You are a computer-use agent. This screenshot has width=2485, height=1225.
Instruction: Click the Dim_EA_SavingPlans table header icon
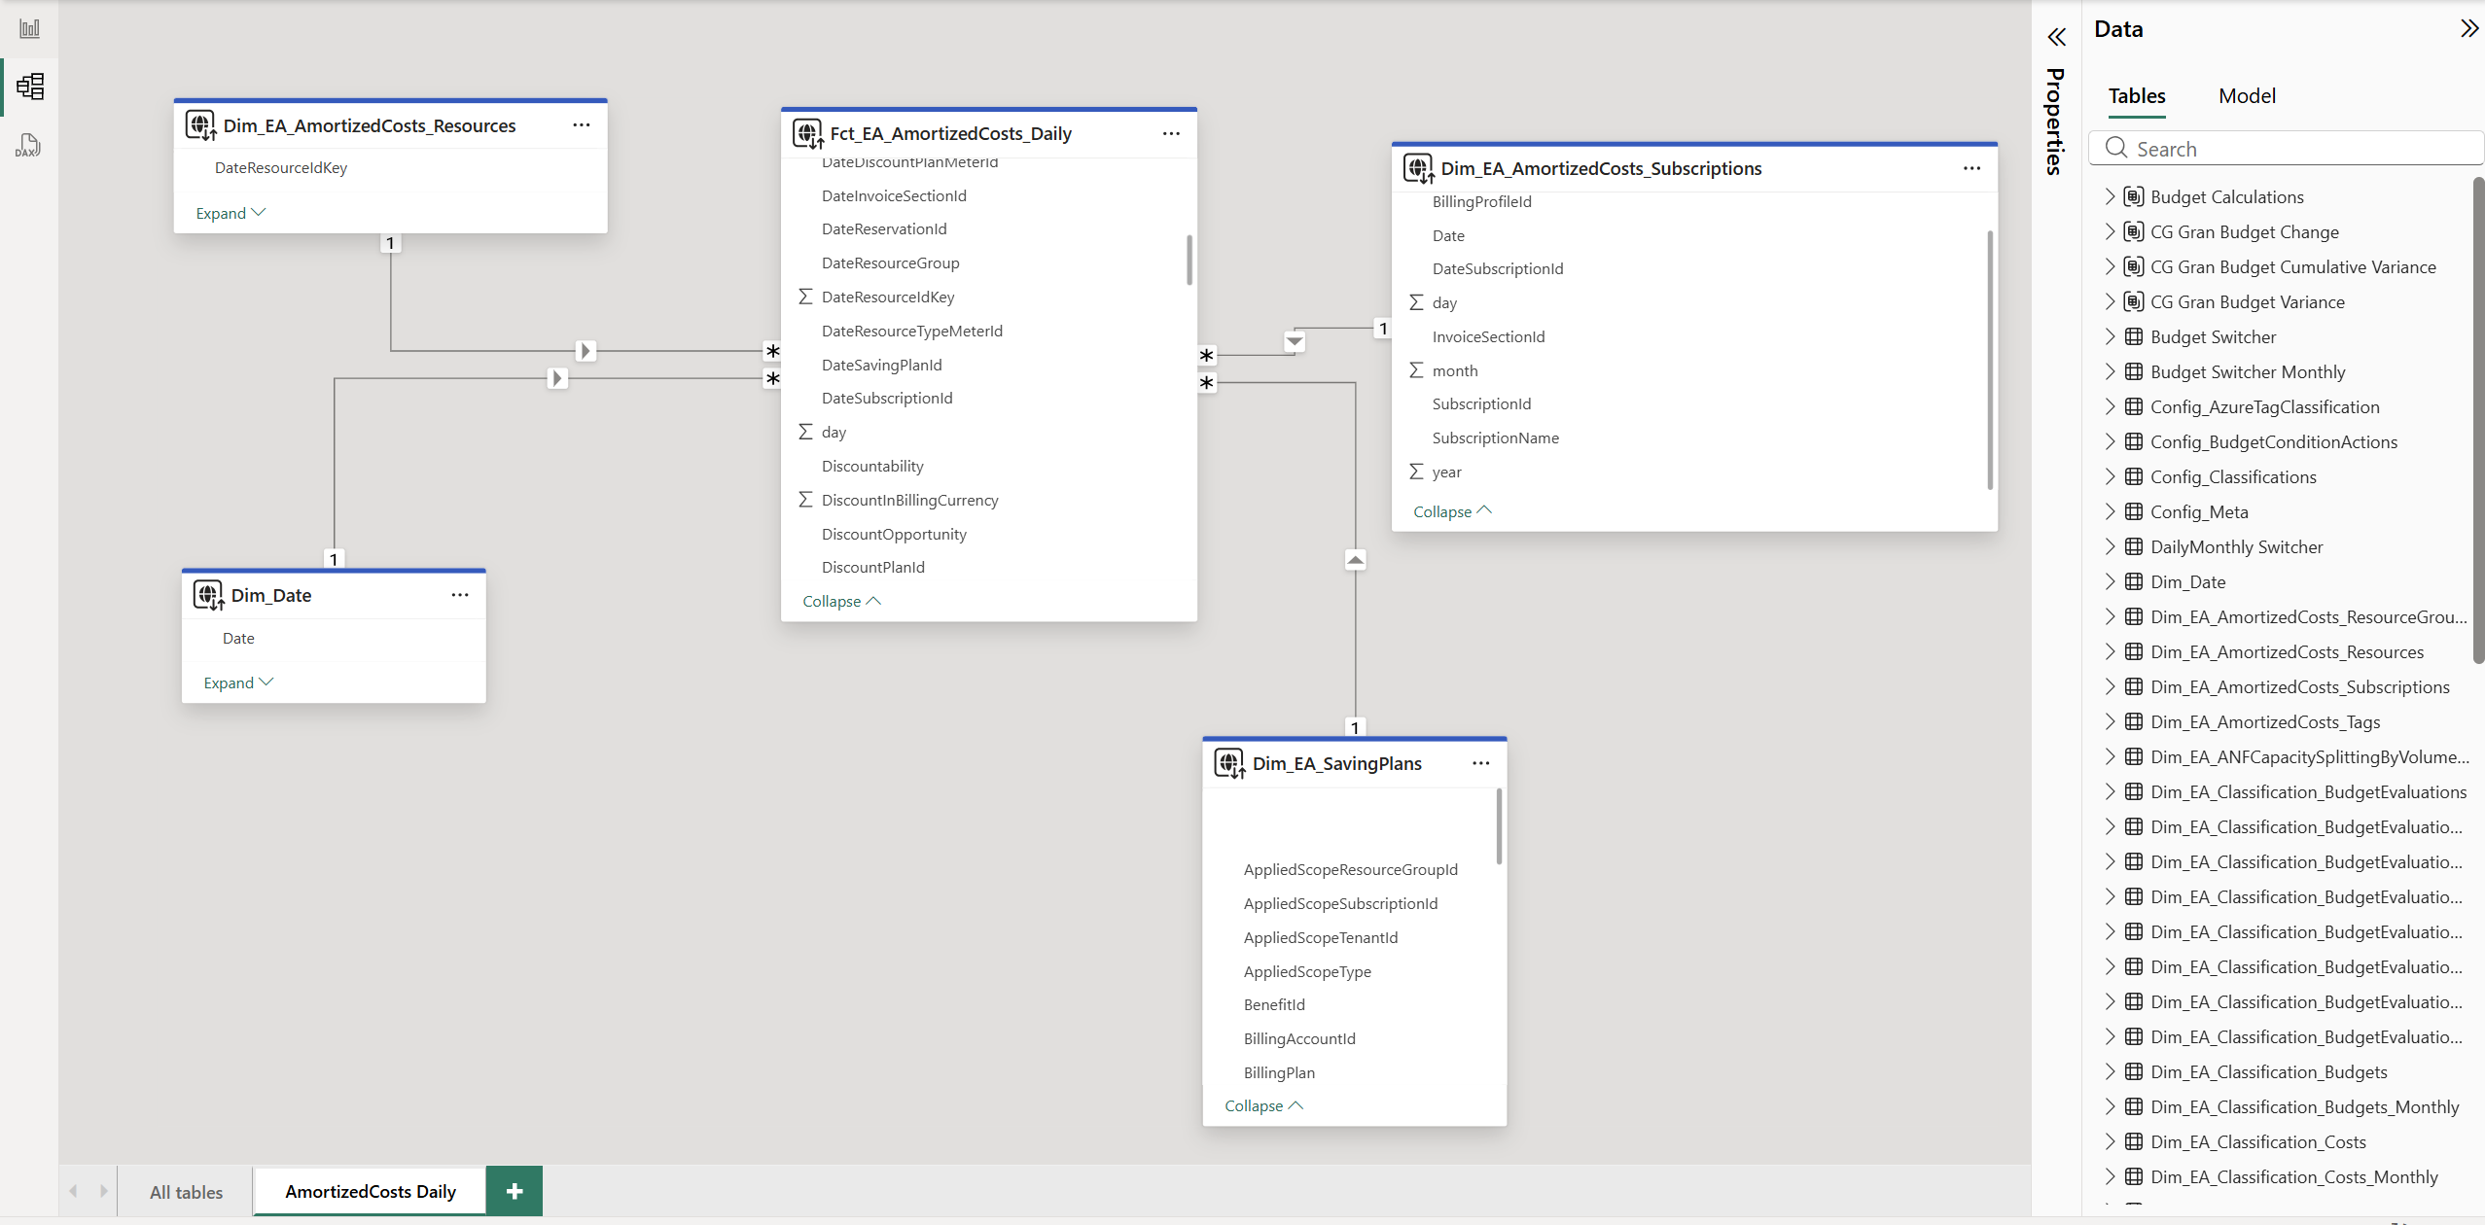click(x=1230, y=764)
